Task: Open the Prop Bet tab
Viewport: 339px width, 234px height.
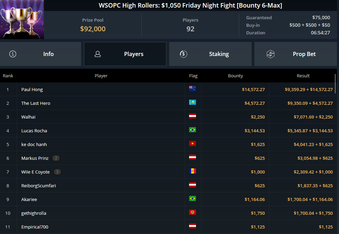Action: (296, 54)
